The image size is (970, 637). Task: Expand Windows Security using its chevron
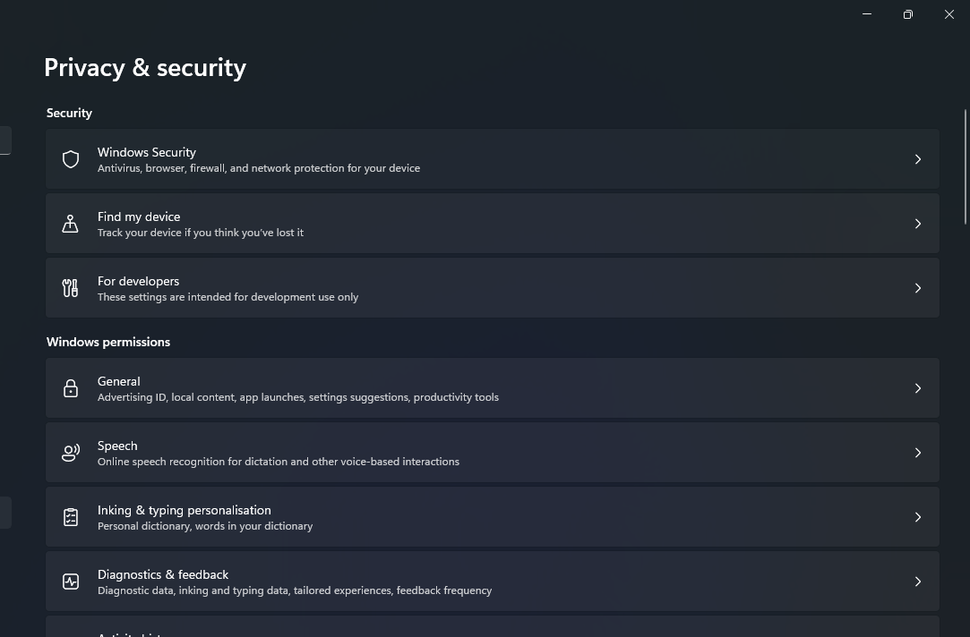point(918,159)
